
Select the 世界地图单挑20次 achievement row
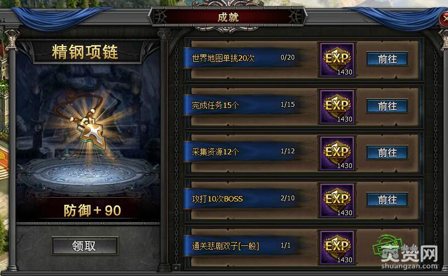pos(304,59)
